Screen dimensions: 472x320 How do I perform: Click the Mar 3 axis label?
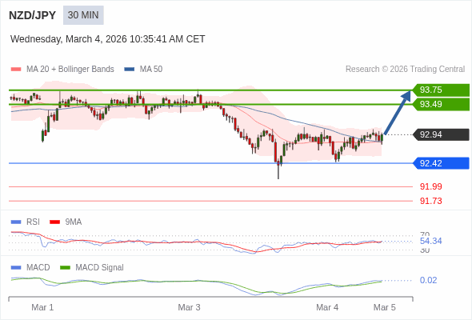tap(189, 307)
